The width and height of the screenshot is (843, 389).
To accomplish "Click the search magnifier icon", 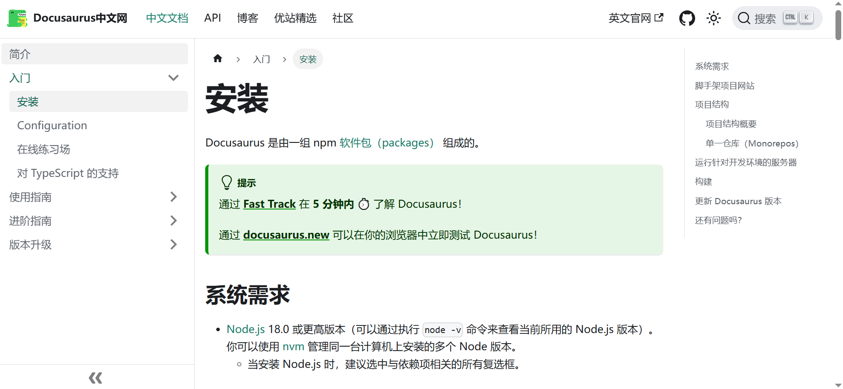I will point(744,18).
